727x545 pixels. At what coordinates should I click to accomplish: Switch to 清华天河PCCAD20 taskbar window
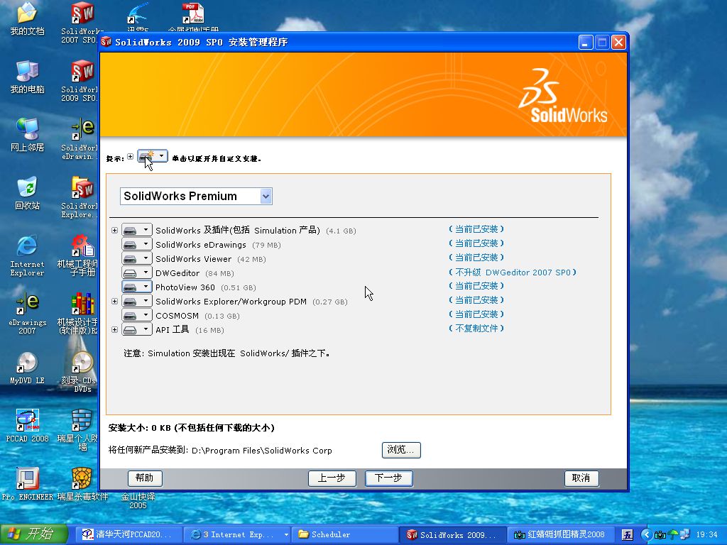click(x=128, y=534)
